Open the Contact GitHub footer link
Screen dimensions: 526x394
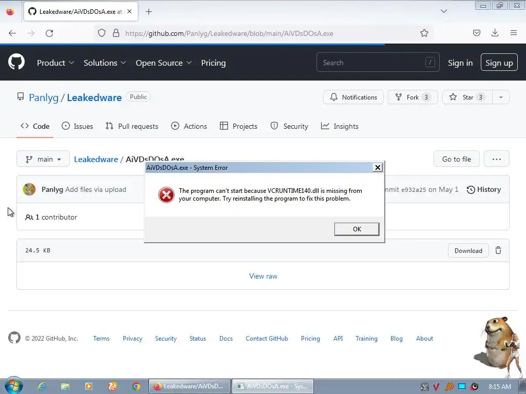[x=267, y=339]
